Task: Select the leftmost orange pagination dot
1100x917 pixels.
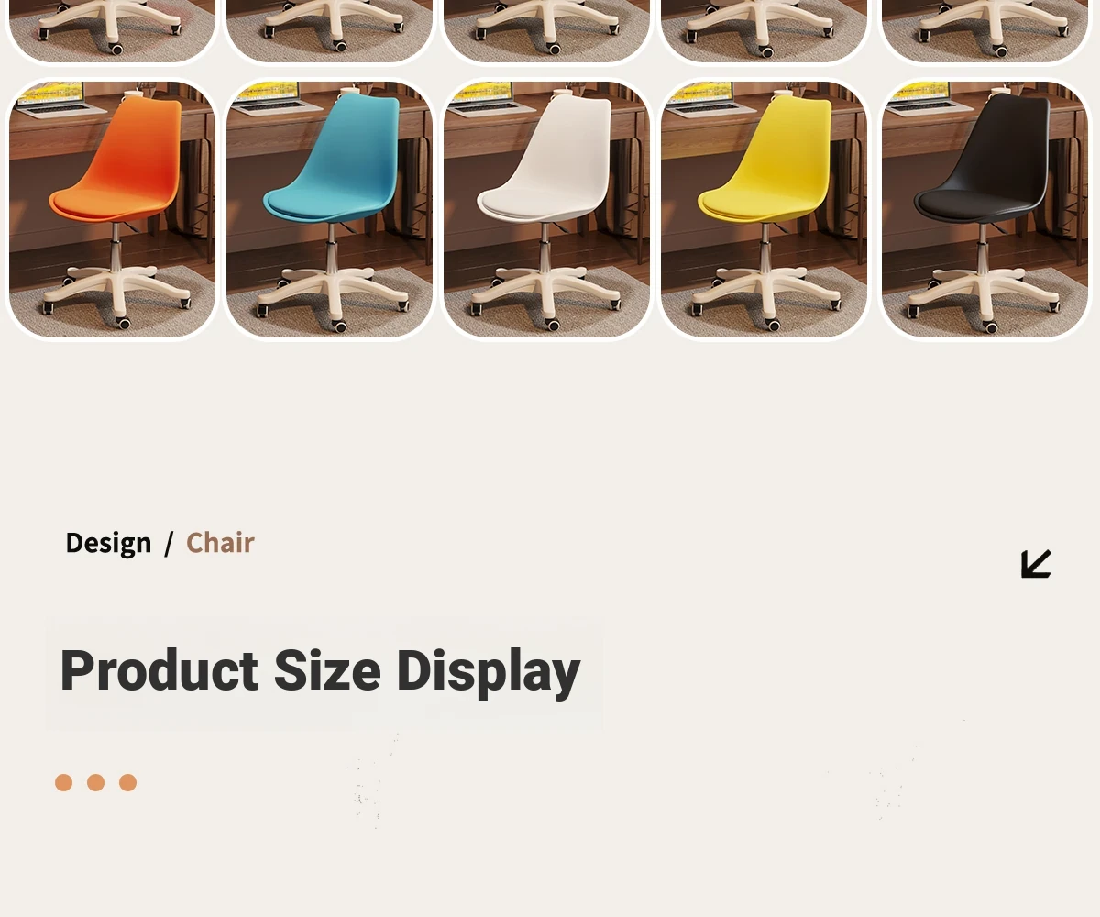Action: click(63, 782)
